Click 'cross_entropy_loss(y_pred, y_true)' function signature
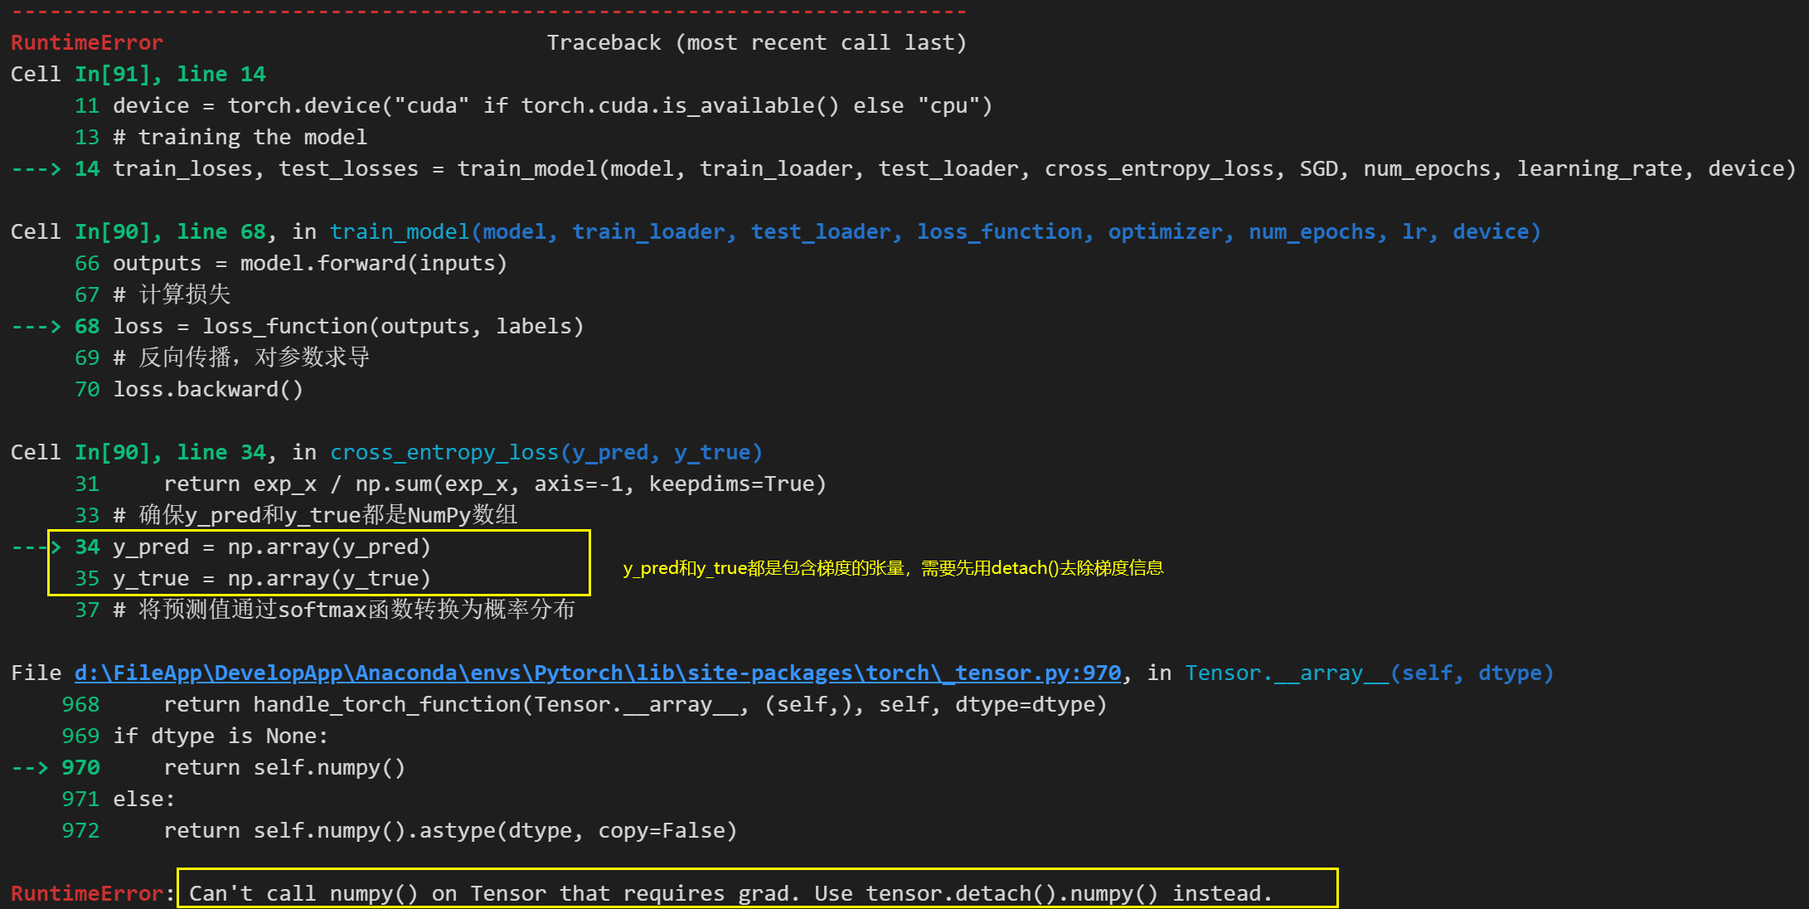Viewport: 1809px width, 909px height. [x=546, y=453]
